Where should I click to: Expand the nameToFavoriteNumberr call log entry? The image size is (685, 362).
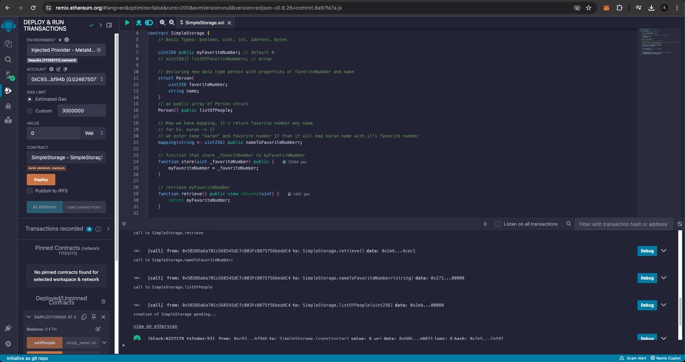pos(663,278)
